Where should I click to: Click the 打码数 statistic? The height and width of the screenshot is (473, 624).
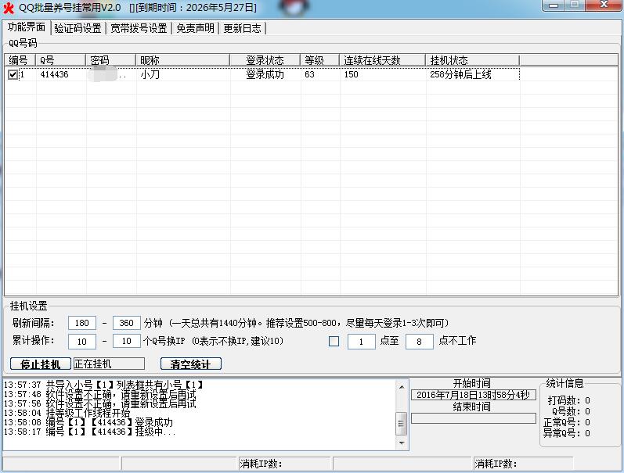point(569,400)
